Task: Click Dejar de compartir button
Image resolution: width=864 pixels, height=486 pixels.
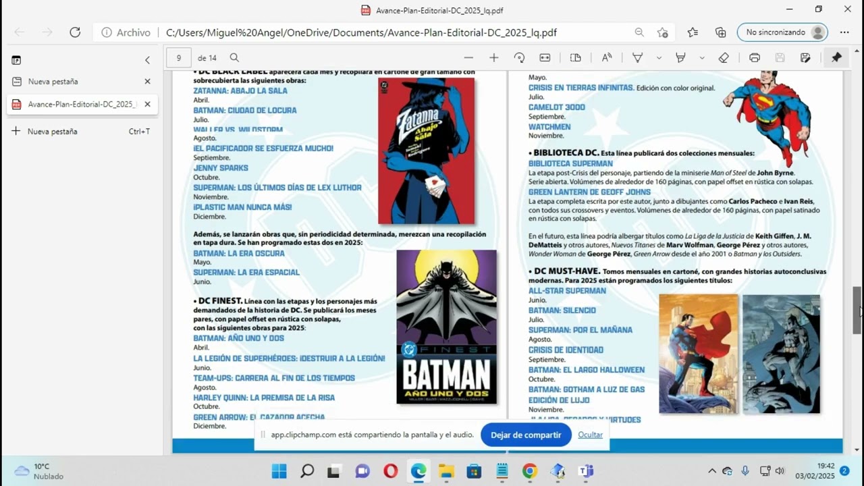Action: point(526,435)
